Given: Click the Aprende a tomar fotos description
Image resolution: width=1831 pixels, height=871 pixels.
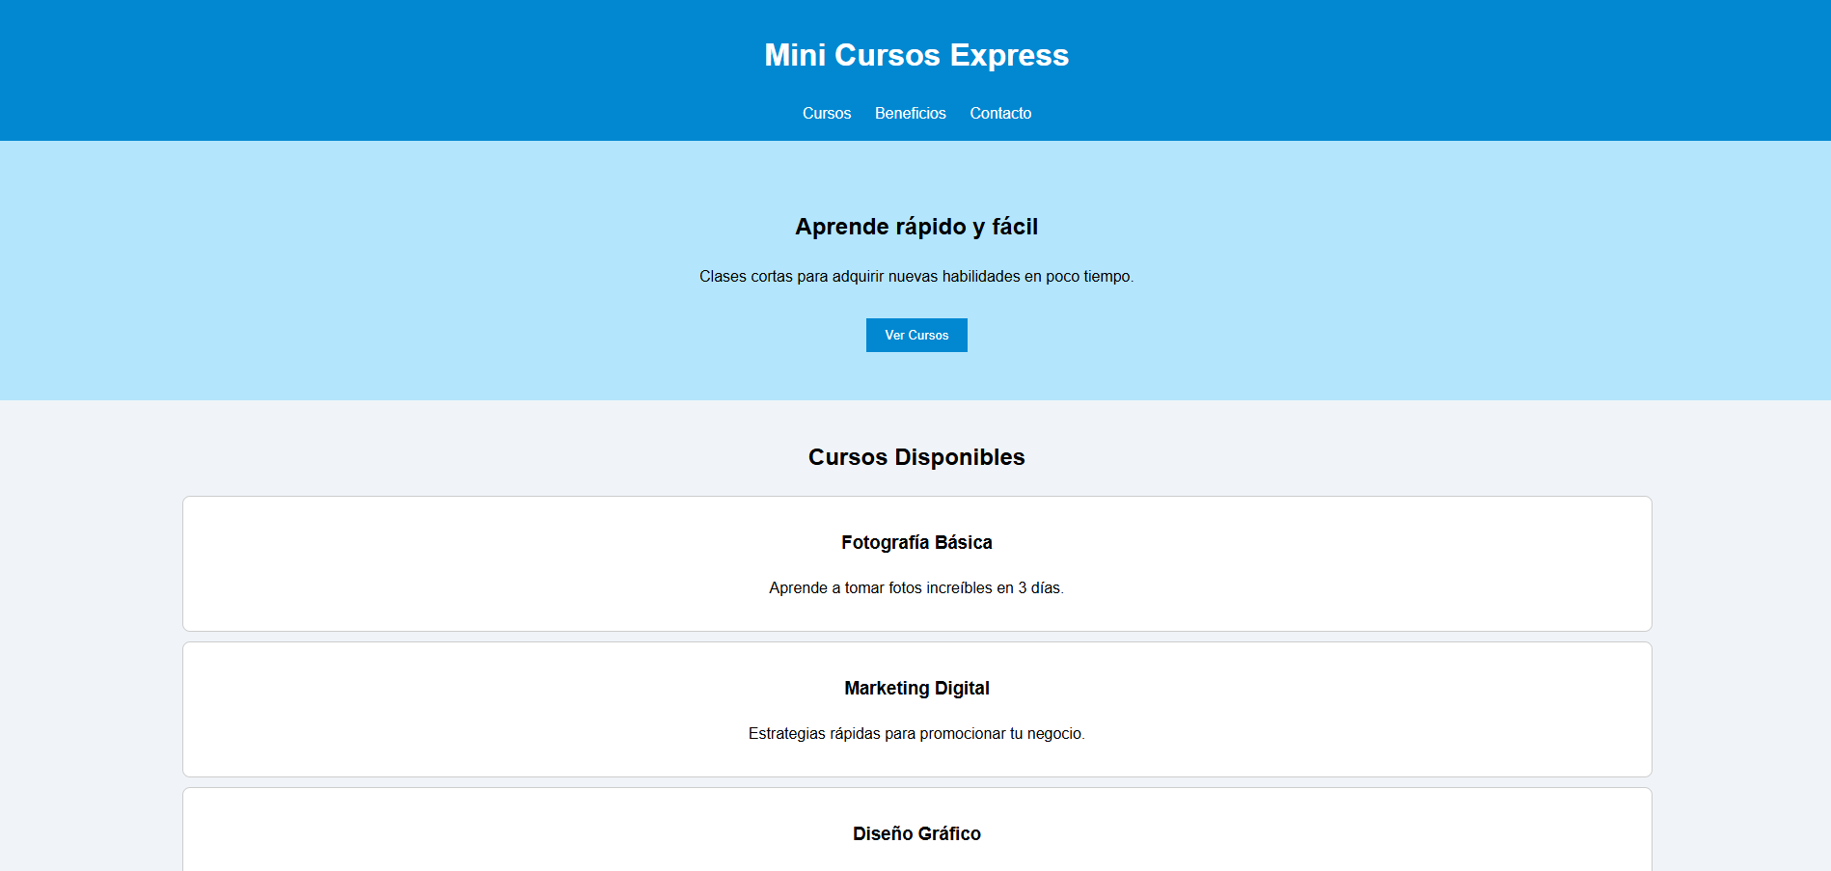Looking at the screenshot, I should tap(916, 588).
